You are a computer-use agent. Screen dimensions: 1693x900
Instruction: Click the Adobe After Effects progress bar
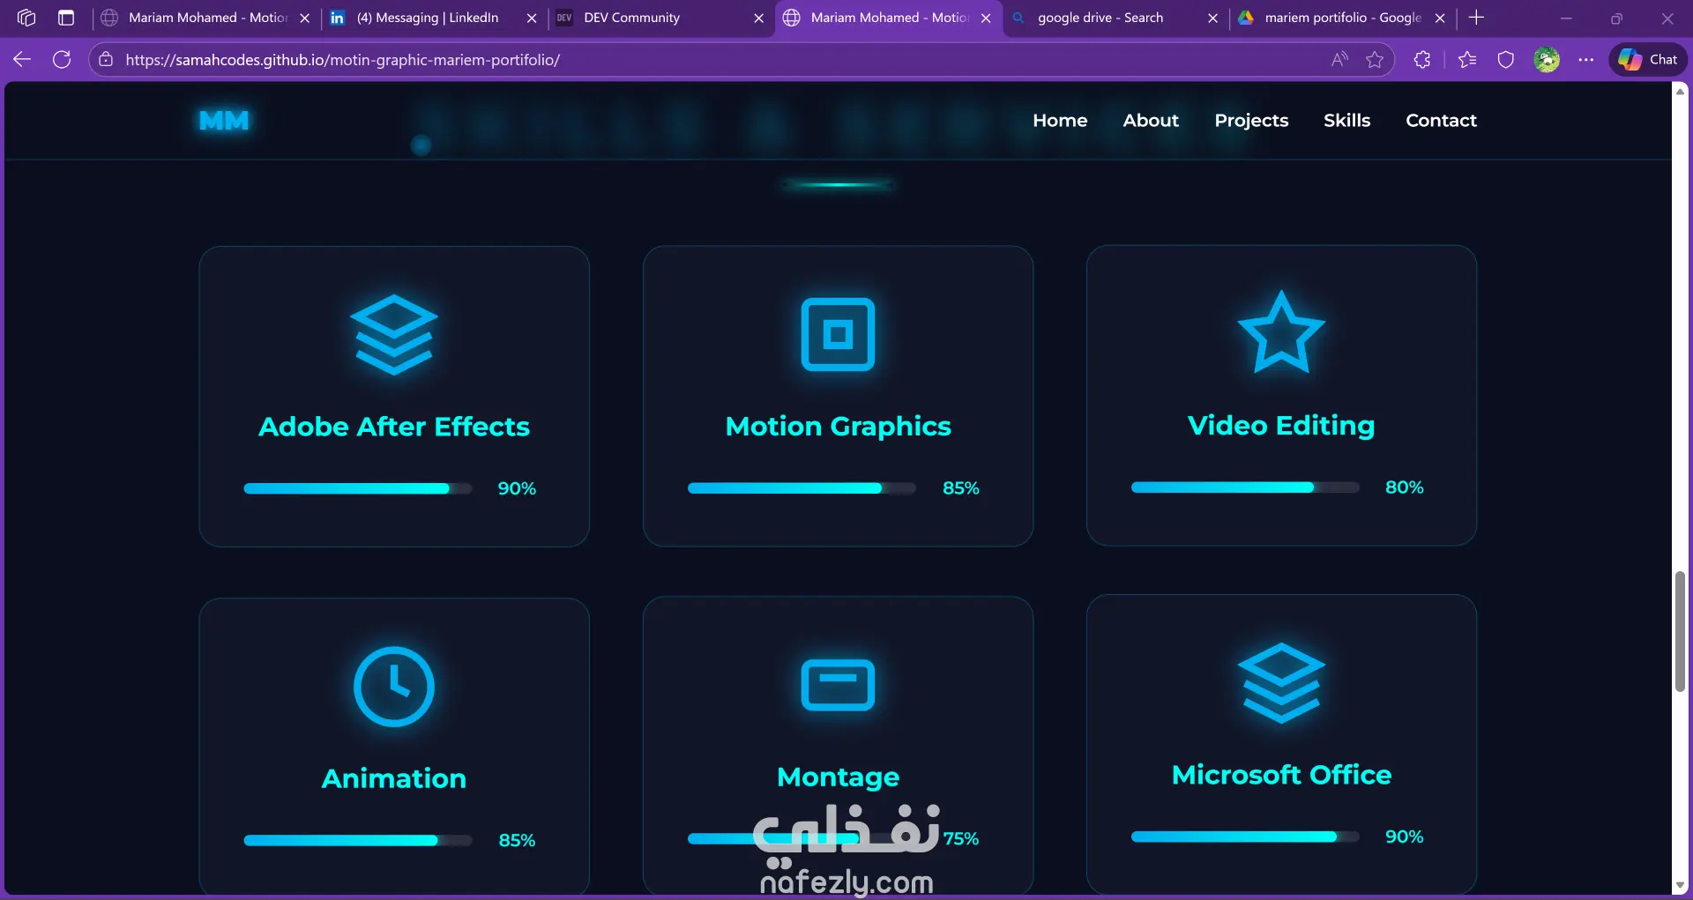point(358,488)
